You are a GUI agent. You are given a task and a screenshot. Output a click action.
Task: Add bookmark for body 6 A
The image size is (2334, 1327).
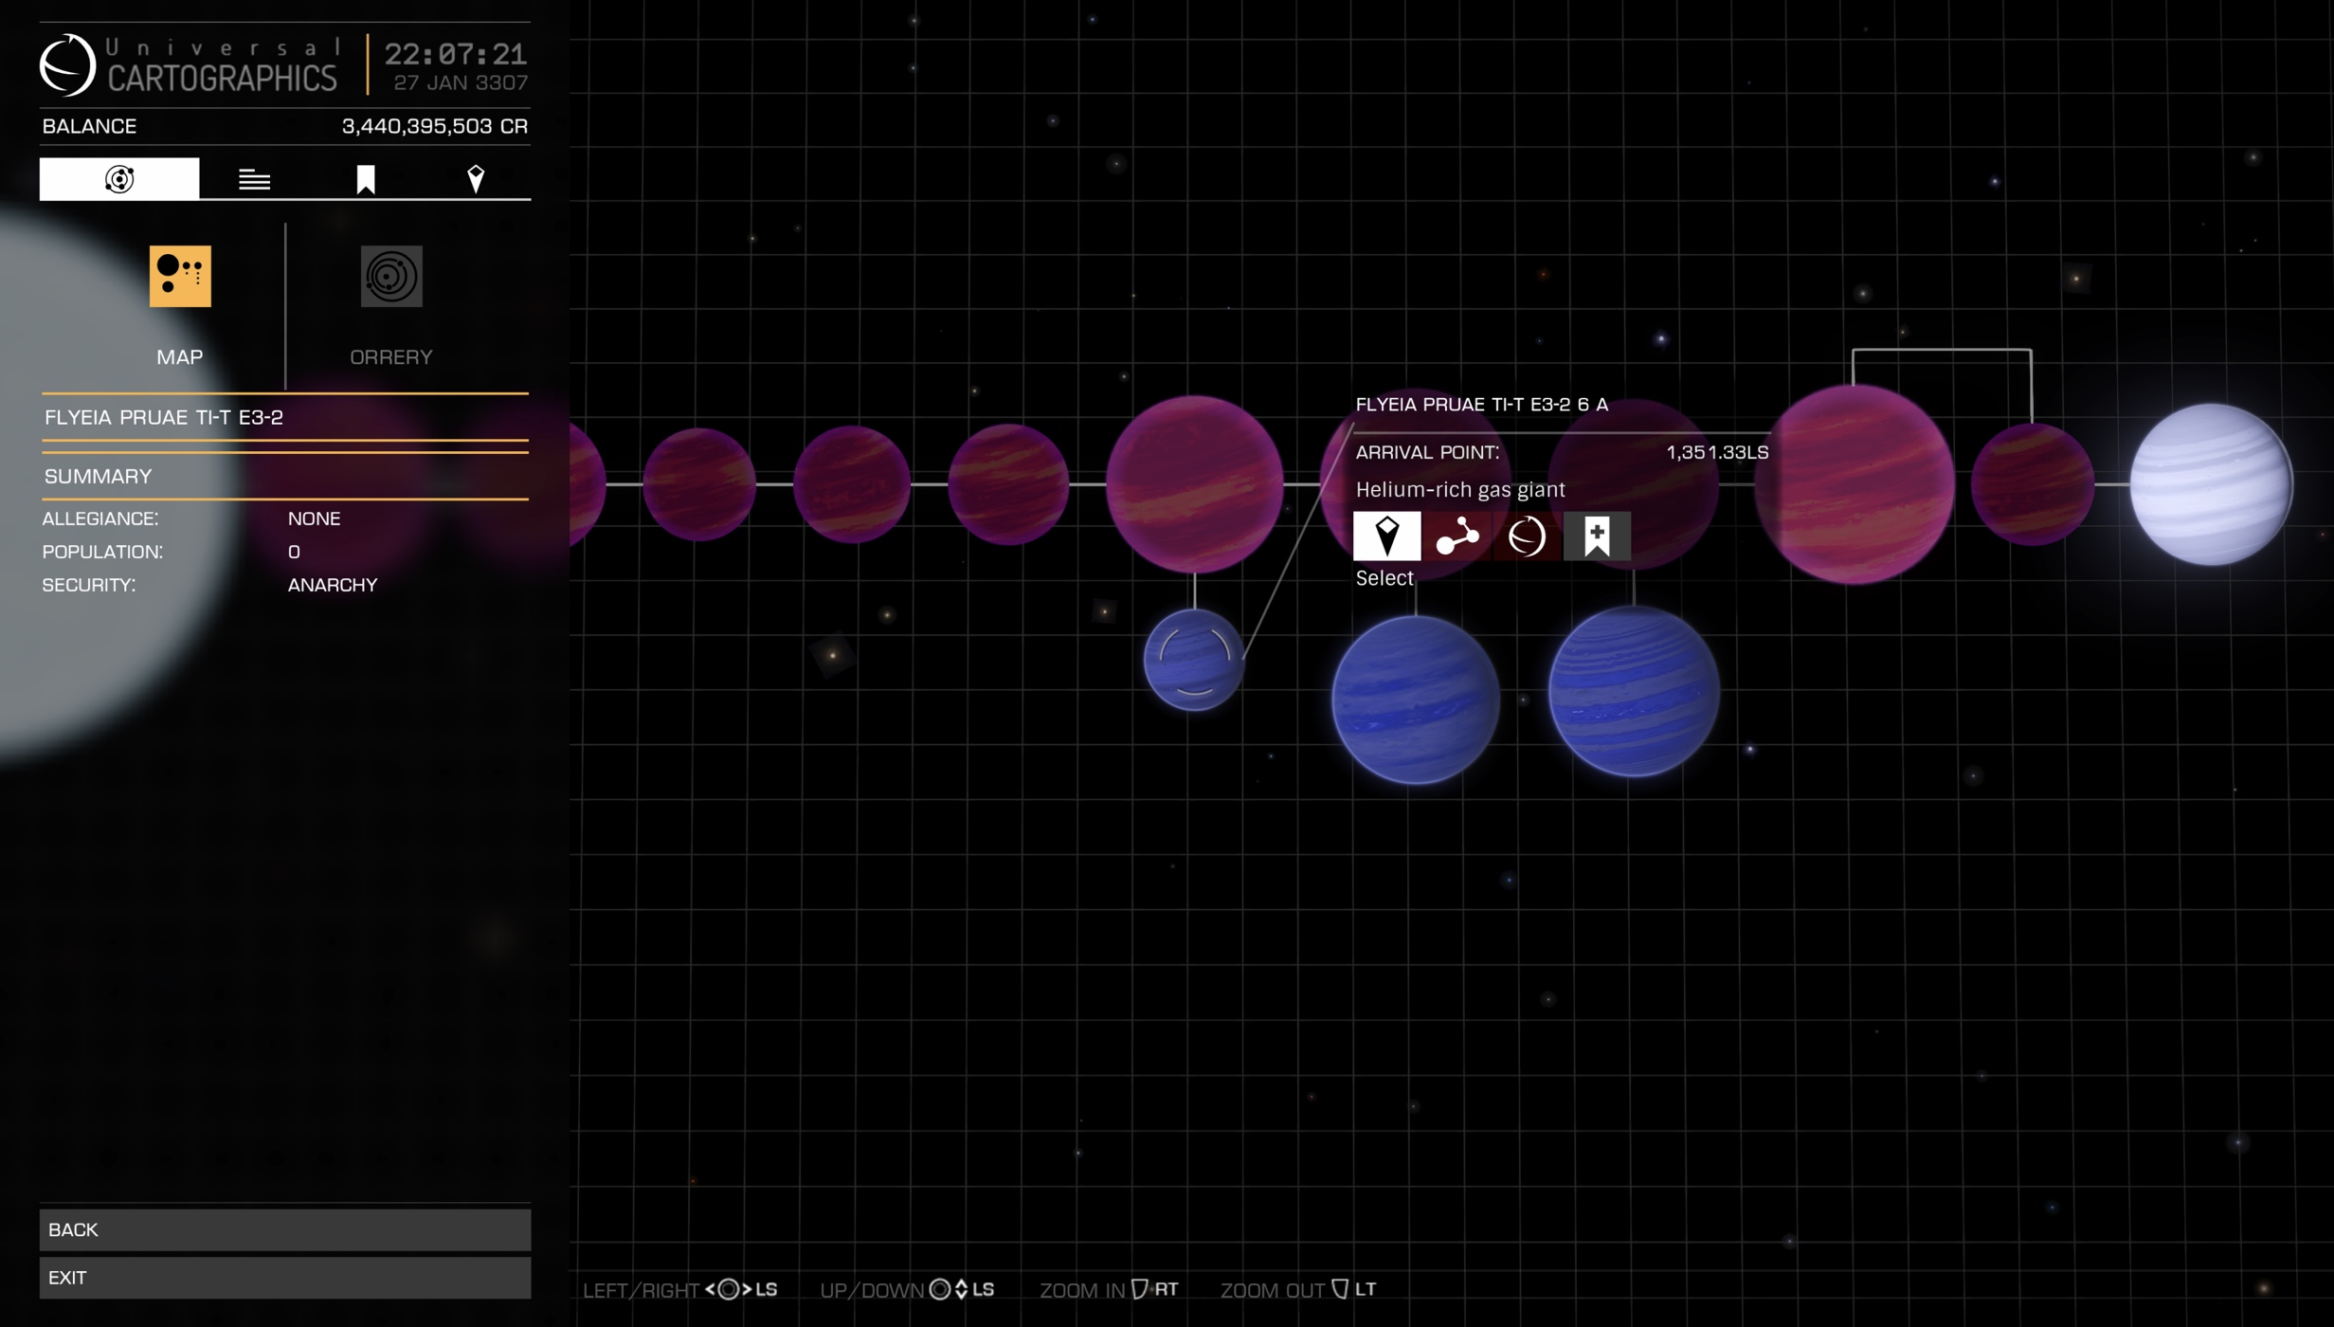(1597, 536)
